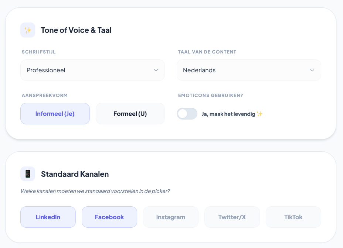Click the 'Welke kanalen moeten we' description text
343x248 pixels.
pyautogui.click(x=95, y=191)
